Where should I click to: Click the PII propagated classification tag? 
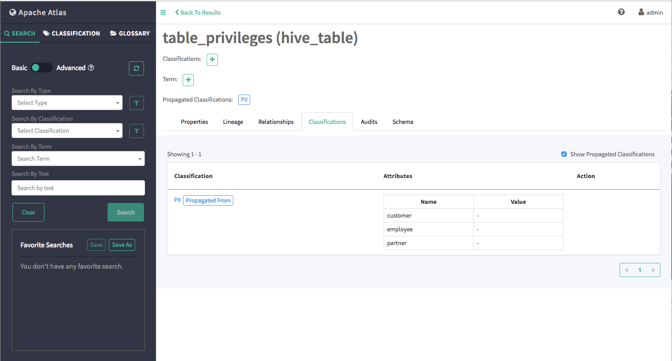pos(244,99)
